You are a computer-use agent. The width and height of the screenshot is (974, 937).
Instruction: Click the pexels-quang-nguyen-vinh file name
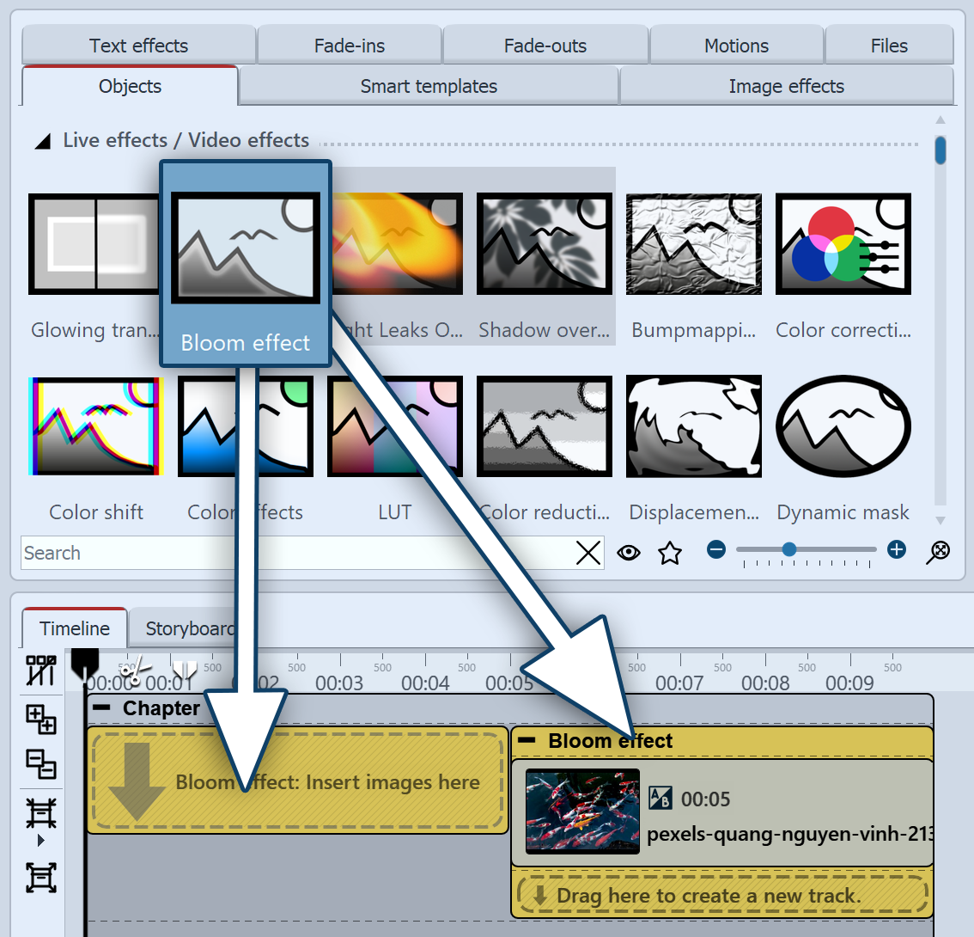click(789, 834)
